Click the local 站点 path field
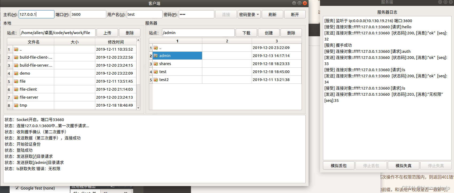The image size is (454, 193). pyautogui.click(x=58, y=33)
